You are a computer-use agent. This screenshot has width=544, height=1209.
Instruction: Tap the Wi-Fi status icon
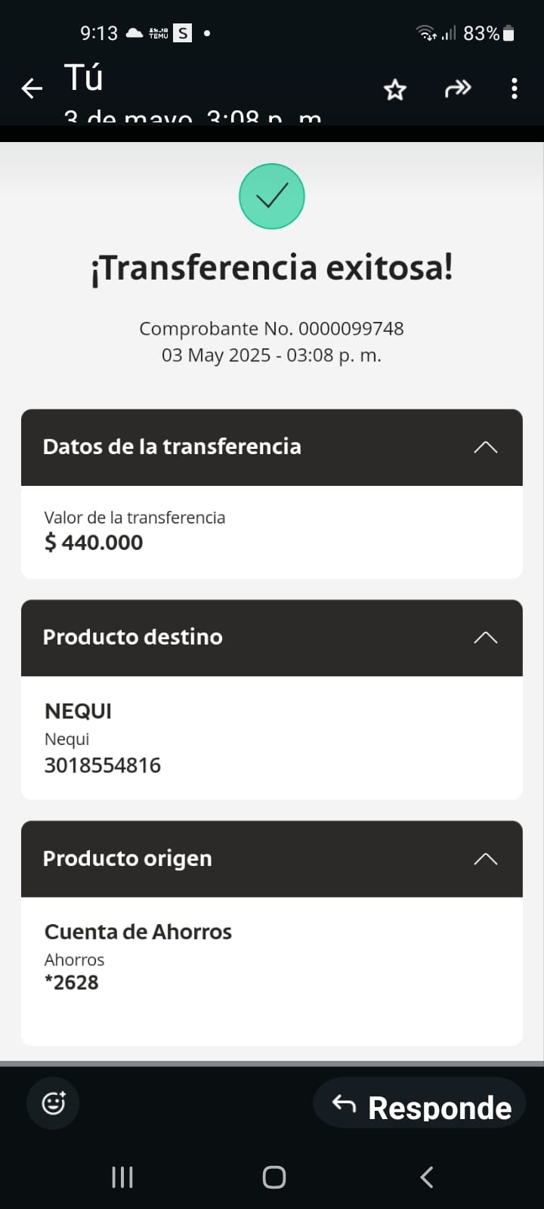(x=426, y=32)
